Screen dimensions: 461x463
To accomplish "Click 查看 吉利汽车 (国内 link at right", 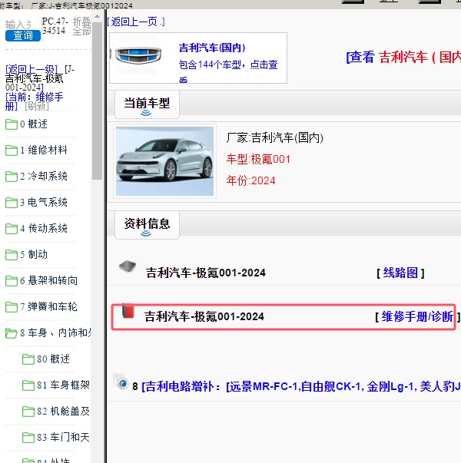I will (403, 57).
